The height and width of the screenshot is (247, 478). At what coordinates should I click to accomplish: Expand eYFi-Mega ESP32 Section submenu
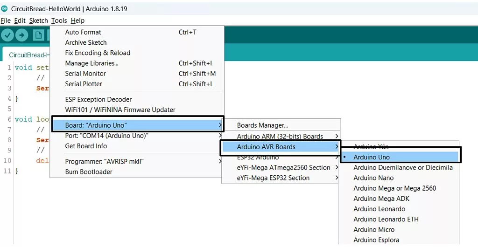tap(281, 178)
